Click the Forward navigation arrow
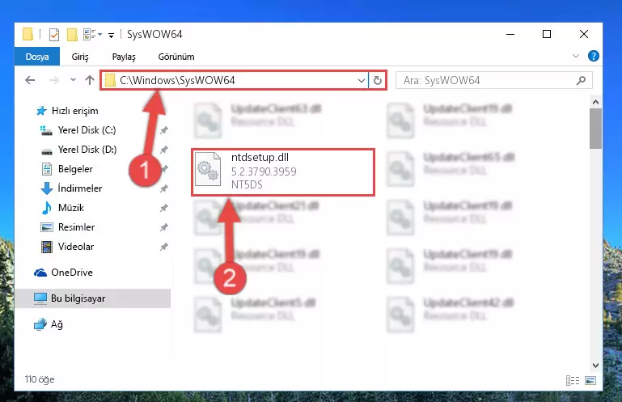The width and height of the screenshot is (622, 402). 53,81
